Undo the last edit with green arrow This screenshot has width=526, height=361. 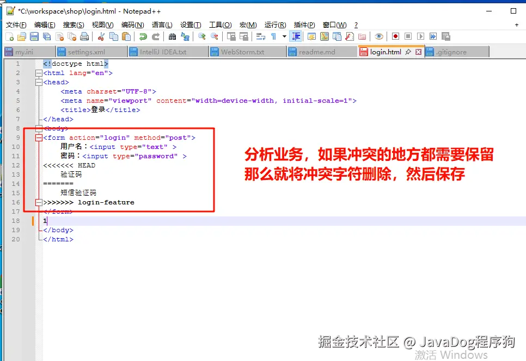[x=143, y=36]
